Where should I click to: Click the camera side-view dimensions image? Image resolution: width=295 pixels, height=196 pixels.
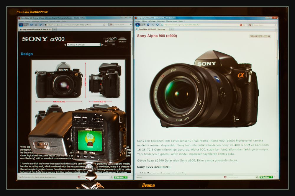pyautogui.click(x=105, y=80)
